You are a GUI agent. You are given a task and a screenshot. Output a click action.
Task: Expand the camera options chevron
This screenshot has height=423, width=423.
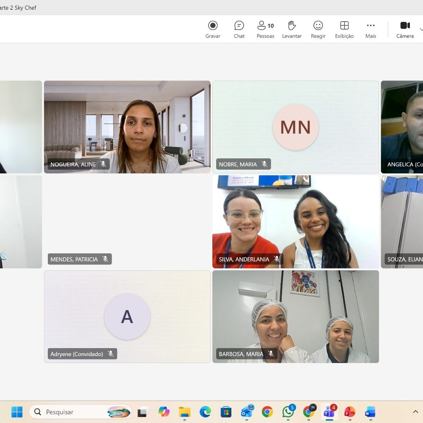pyautogui.click(x=421, y=29)
